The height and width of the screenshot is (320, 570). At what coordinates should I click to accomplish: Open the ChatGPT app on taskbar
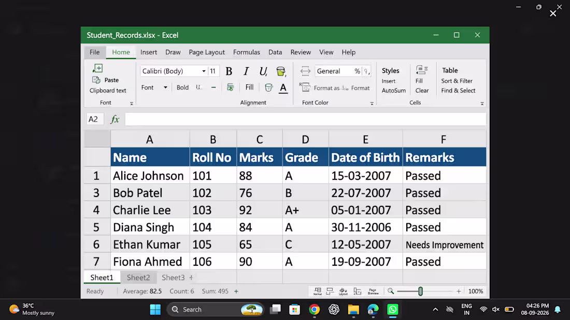pos(334,310)
